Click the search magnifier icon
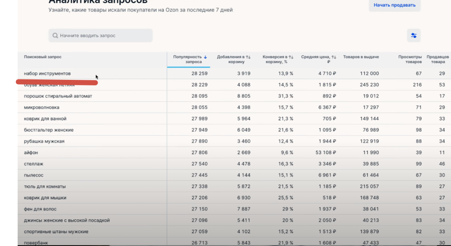This screenshot has width=451, height=246. coord(55,36)
